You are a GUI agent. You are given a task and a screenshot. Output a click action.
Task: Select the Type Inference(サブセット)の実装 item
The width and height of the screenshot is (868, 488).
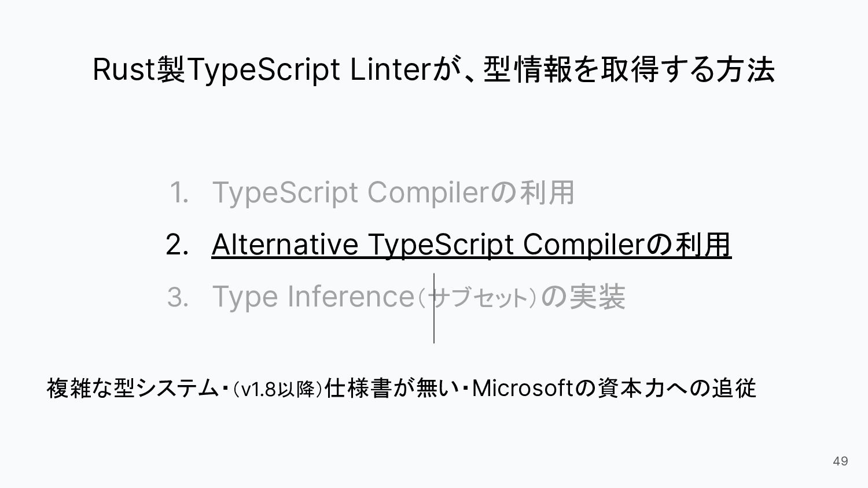pos(419,297)
